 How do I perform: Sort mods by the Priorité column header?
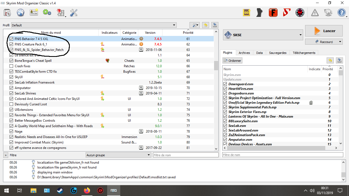point(188,32)
